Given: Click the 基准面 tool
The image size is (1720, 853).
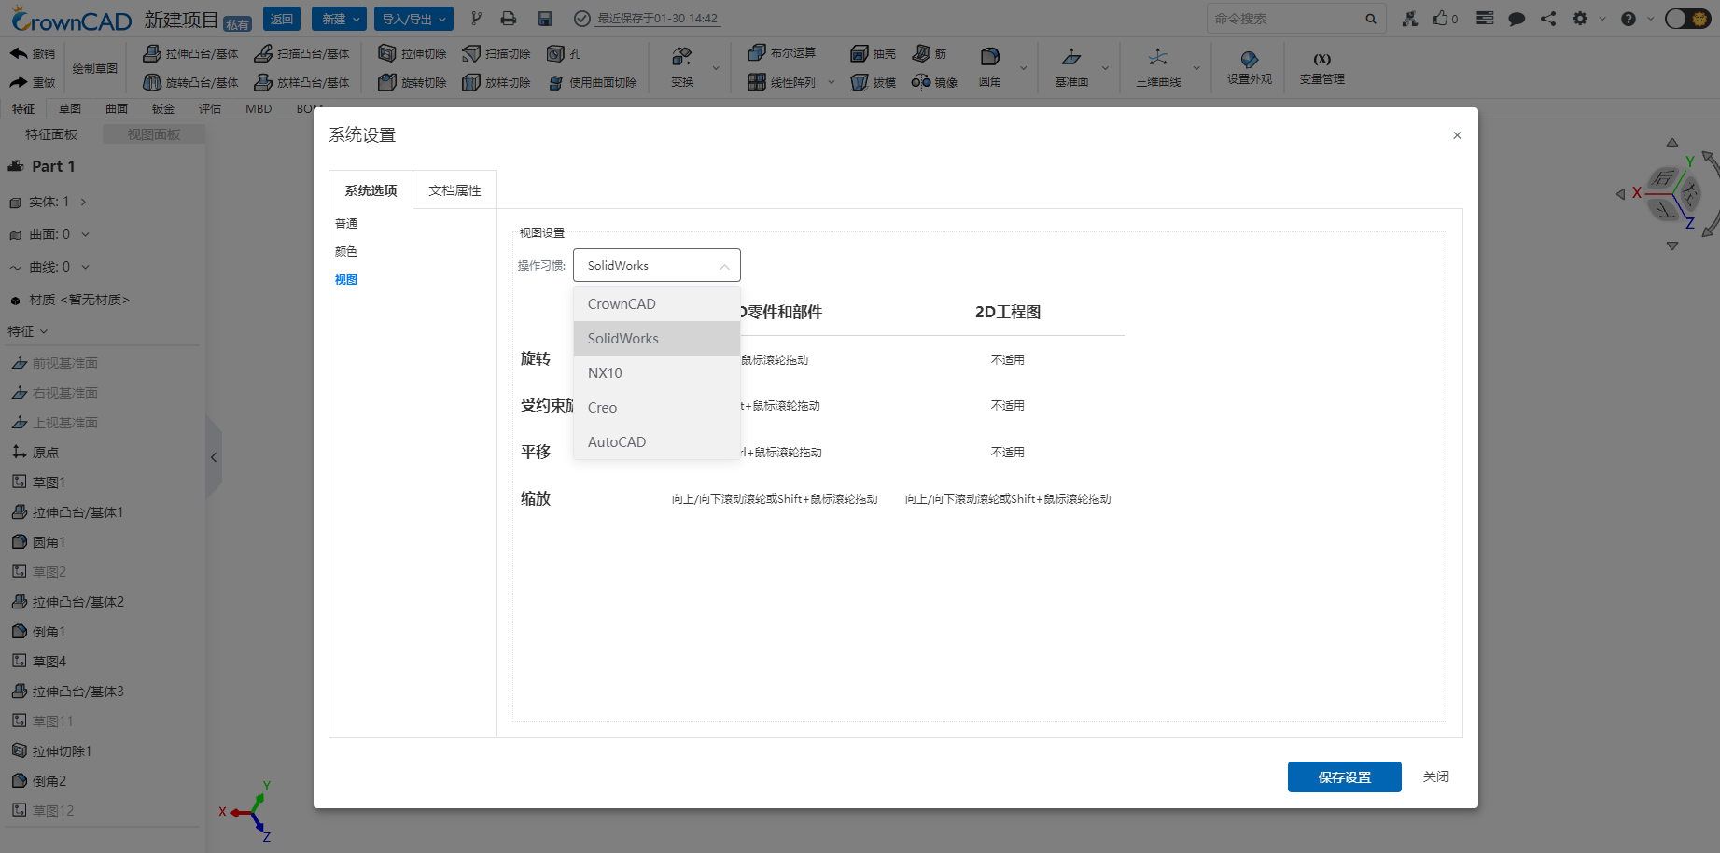Looking at the screenshot, I should click(1071, 67).
